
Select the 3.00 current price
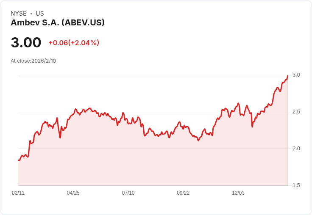click(x=26, y=43)
